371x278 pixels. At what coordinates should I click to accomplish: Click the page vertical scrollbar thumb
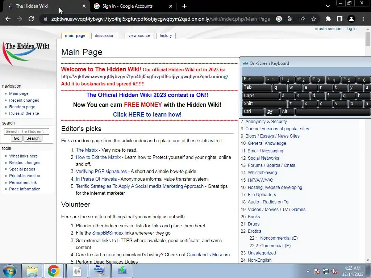pyautogui.click(x=368, y=39)
